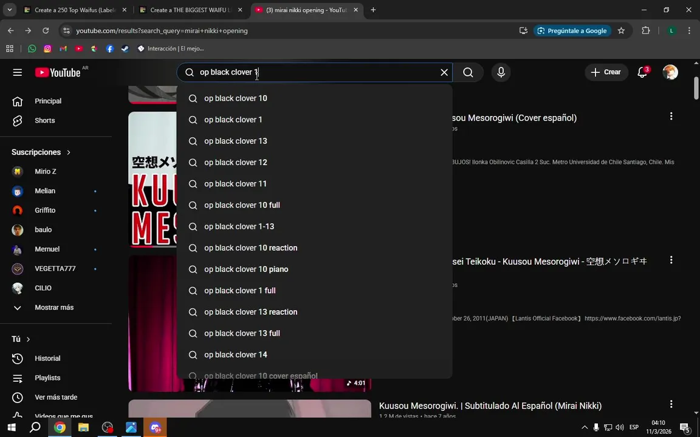Open options for Subtitulado Al Español video
The height and width of the screenshot is (437, 700).
(x=671, y=404)
